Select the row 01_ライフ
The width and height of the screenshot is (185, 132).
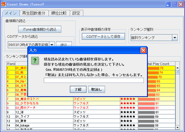pyautogui.click(x=91, y=117)
